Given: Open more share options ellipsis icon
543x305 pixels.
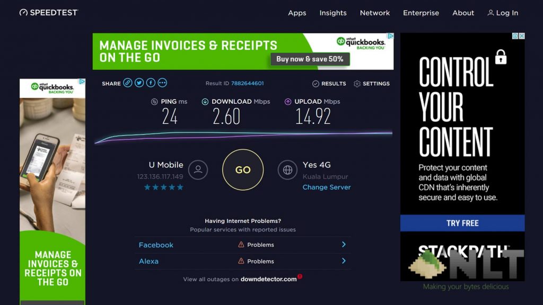Looking at the screenshot, I should point(162,83).
